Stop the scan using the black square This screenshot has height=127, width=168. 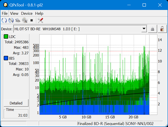coord(32,20)
